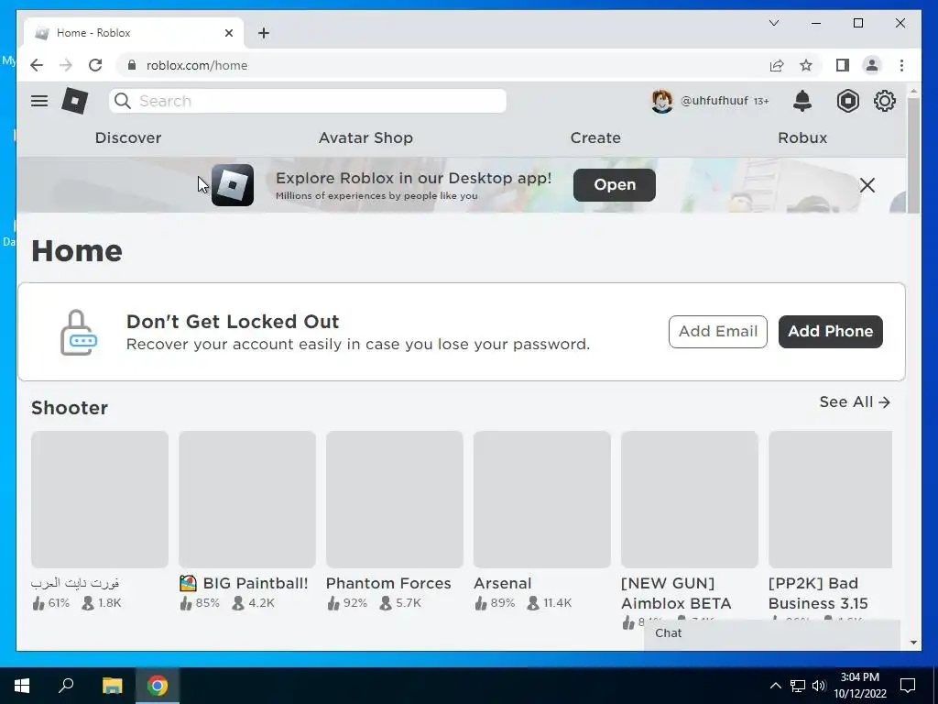Click the user avatar for @uhfufhuuf
Viewport: 938px width, 704px height.
click(661, 101)
